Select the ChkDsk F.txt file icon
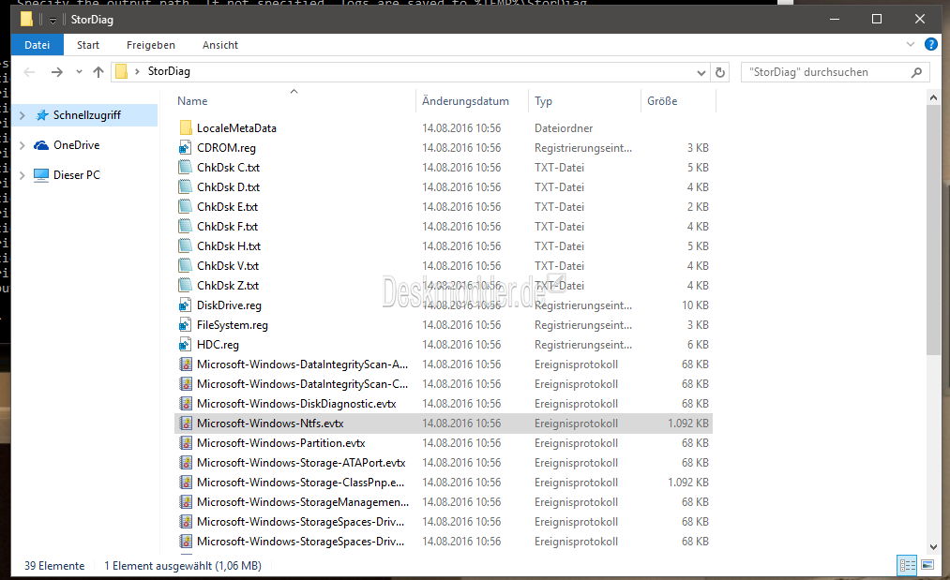The width and height of the screenshot is (950, 580). click(x=186, y=227)
